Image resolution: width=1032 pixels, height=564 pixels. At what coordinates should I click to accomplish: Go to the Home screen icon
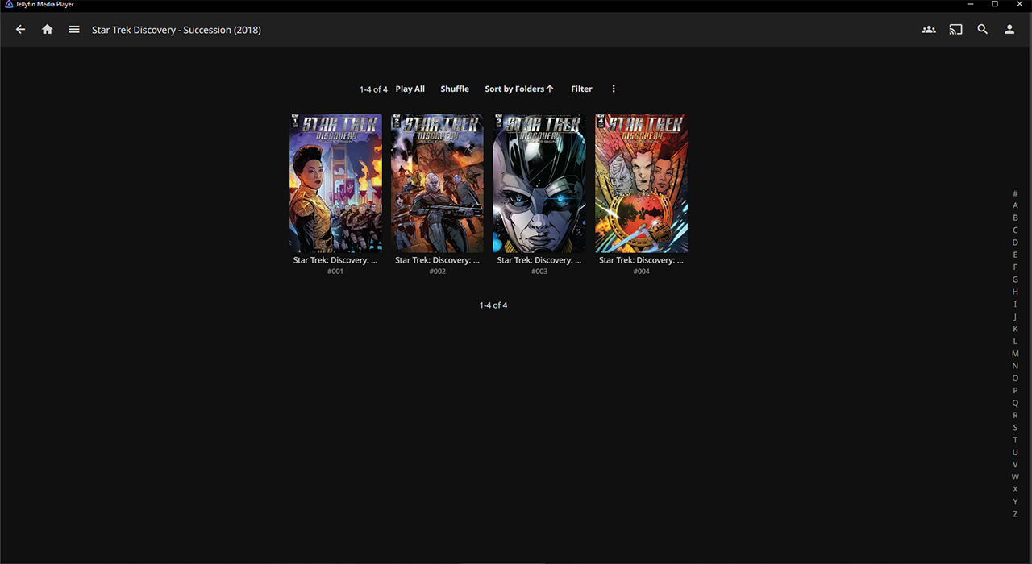[48, 30]
